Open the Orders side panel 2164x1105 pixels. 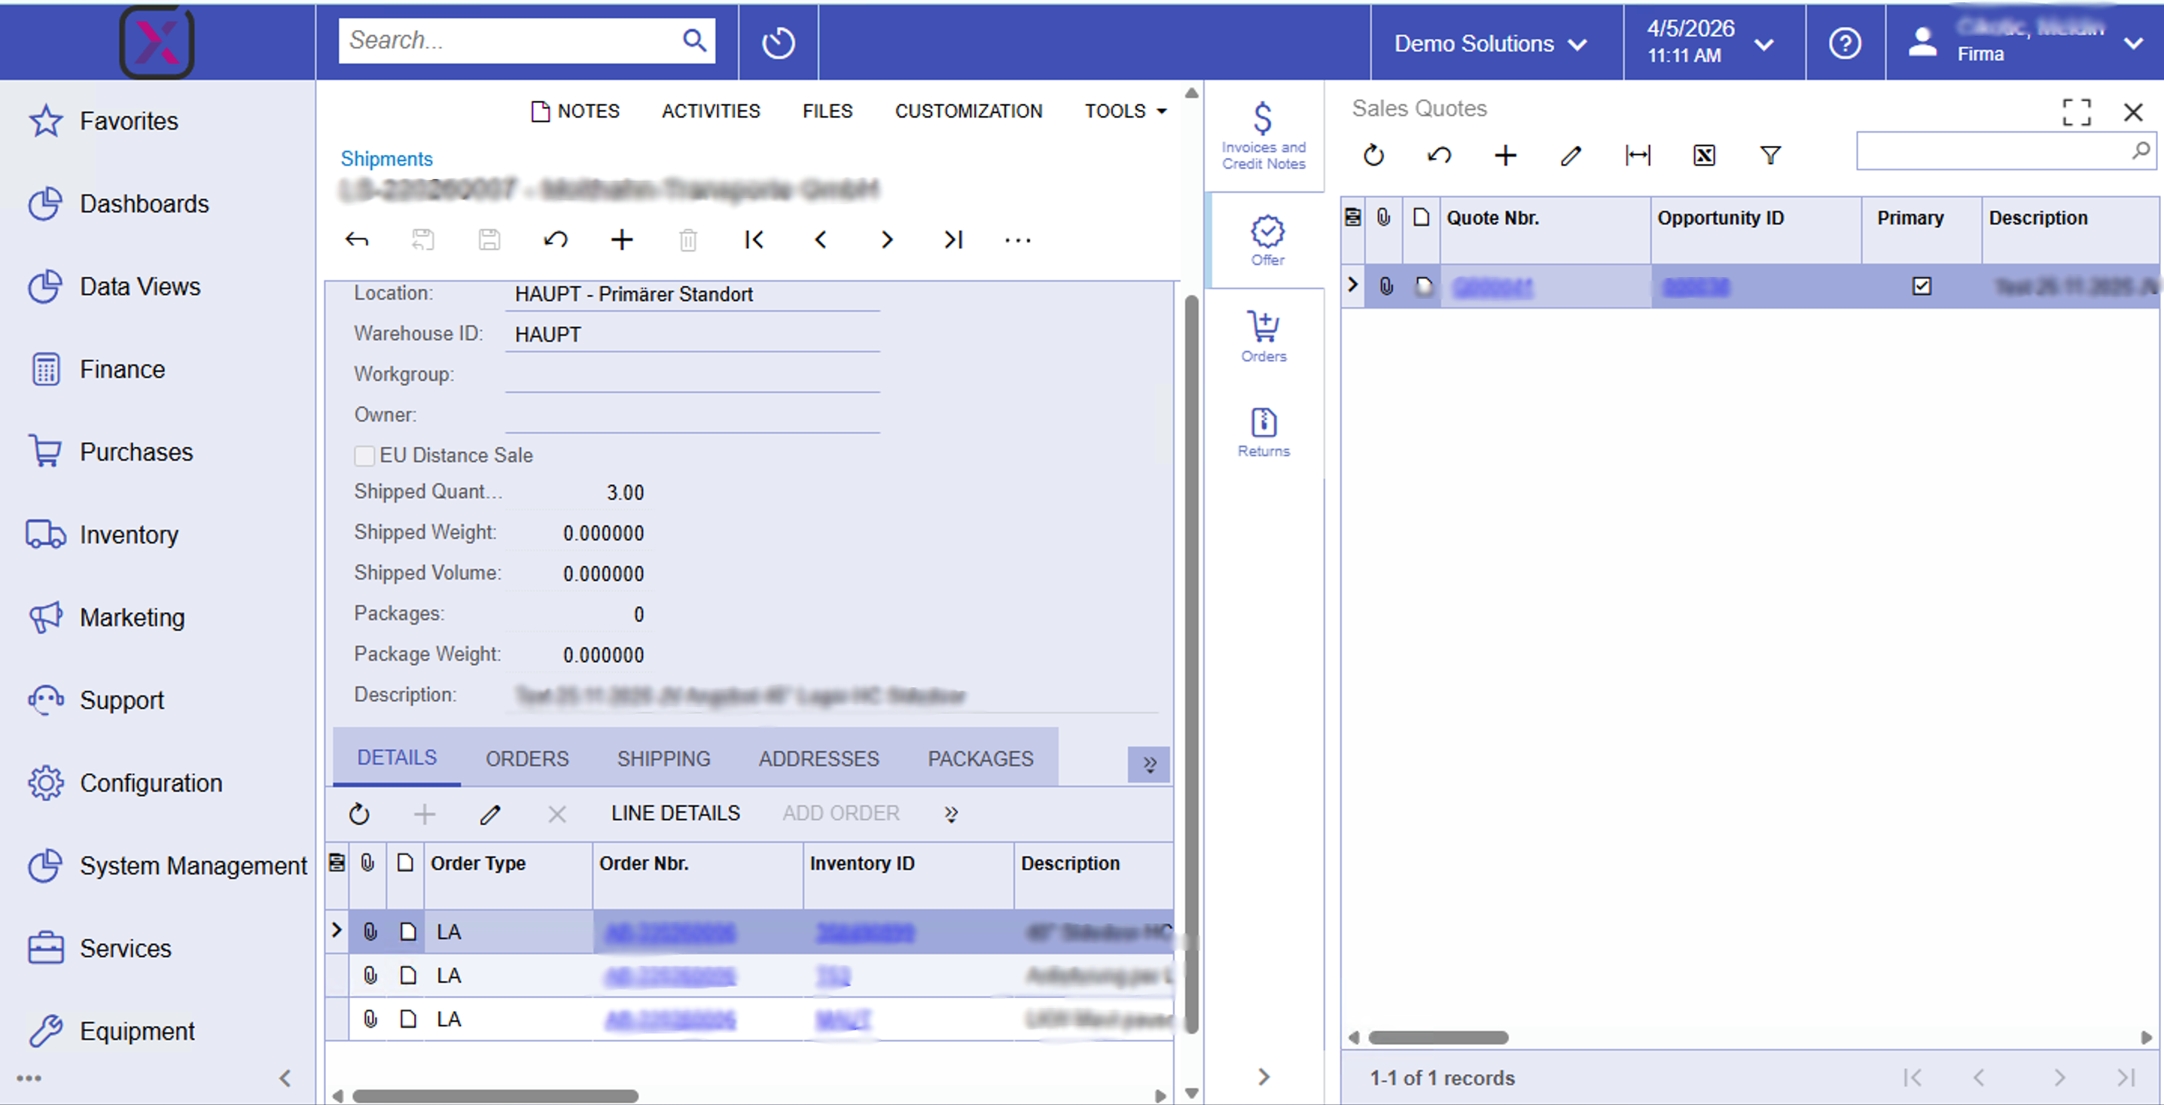click(x=1263, y=334)
